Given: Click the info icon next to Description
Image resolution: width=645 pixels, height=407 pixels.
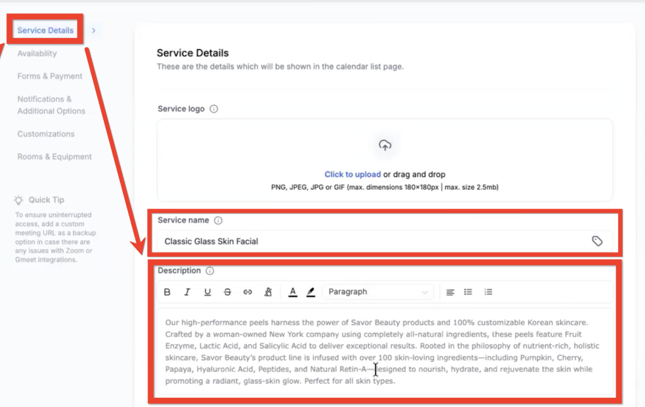Looking at the screenshot, I should coord(210,271).
